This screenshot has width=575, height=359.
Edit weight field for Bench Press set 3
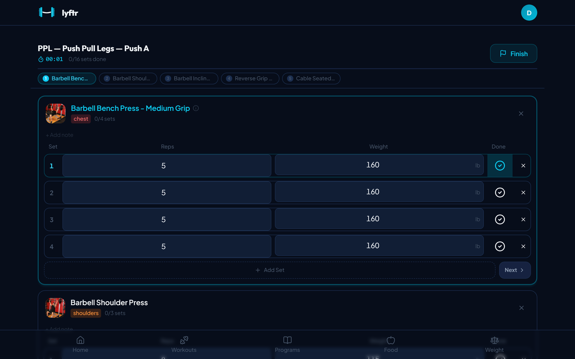(x=379, y=219)
